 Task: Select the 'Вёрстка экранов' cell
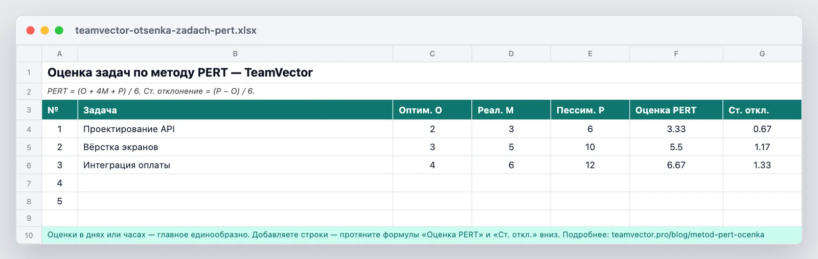click(235, 147)
